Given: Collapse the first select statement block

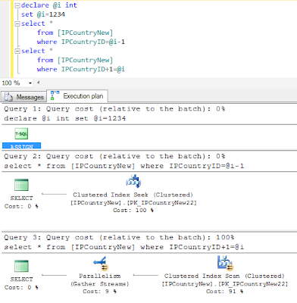Looking at the screenshot, I should click(x=17, y=23).
